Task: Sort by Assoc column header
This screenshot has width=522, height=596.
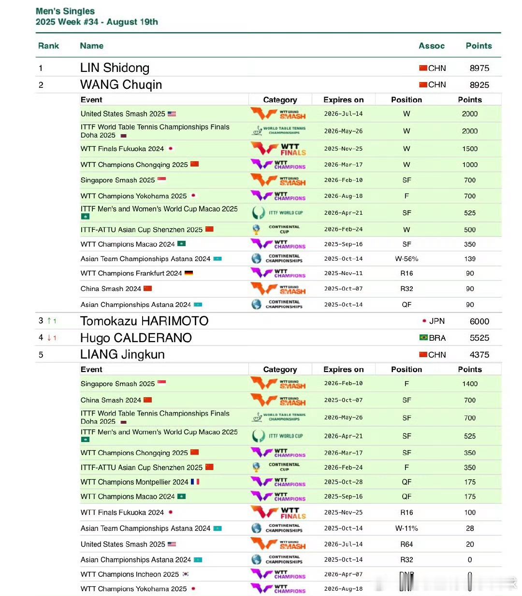Action: tap(432, 46)
